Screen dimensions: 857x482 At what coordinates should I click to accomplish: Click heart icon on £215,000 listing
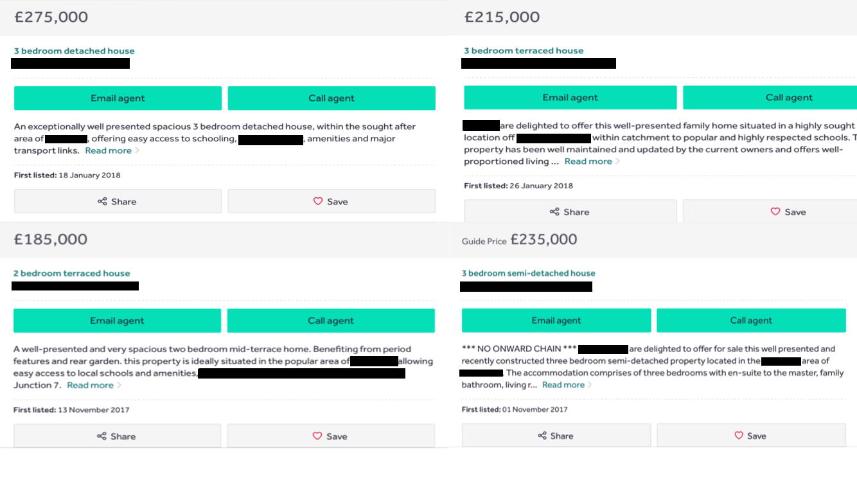[775, 211]
